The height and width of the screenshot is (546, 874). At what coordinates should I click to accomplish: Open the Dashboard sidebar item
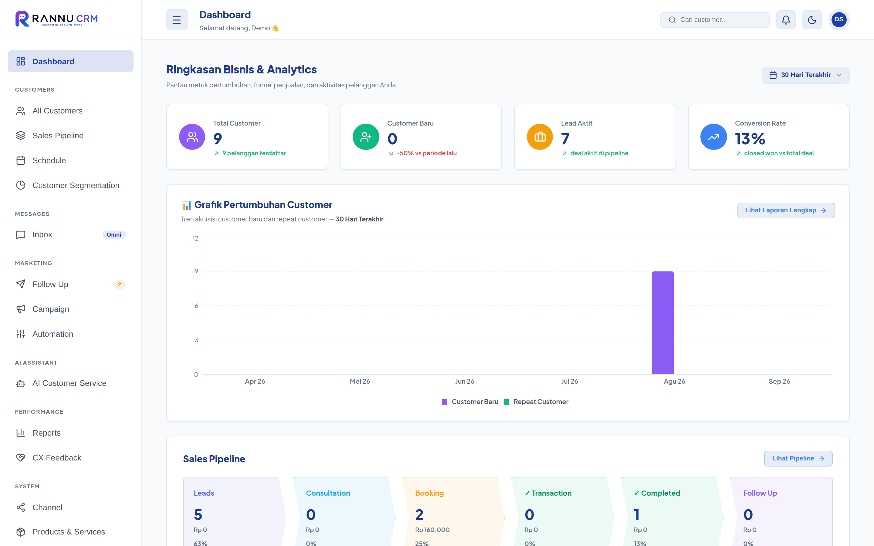(71, 61)
